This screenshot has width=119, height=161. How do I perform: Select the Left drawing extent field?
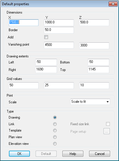[46, 62]
